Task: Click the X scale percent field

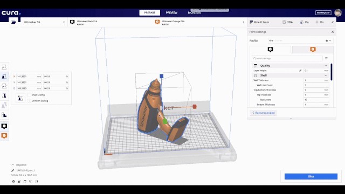Action: click(56, 77)
